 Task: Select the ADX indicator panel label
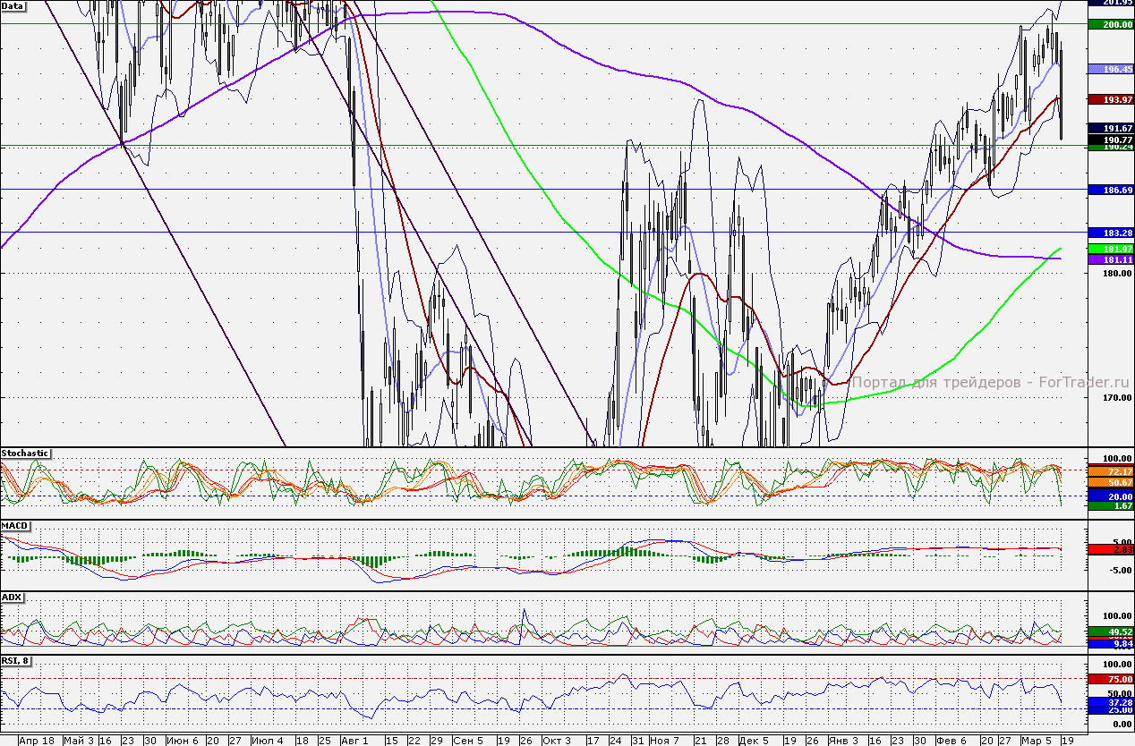tap(13, 596)
